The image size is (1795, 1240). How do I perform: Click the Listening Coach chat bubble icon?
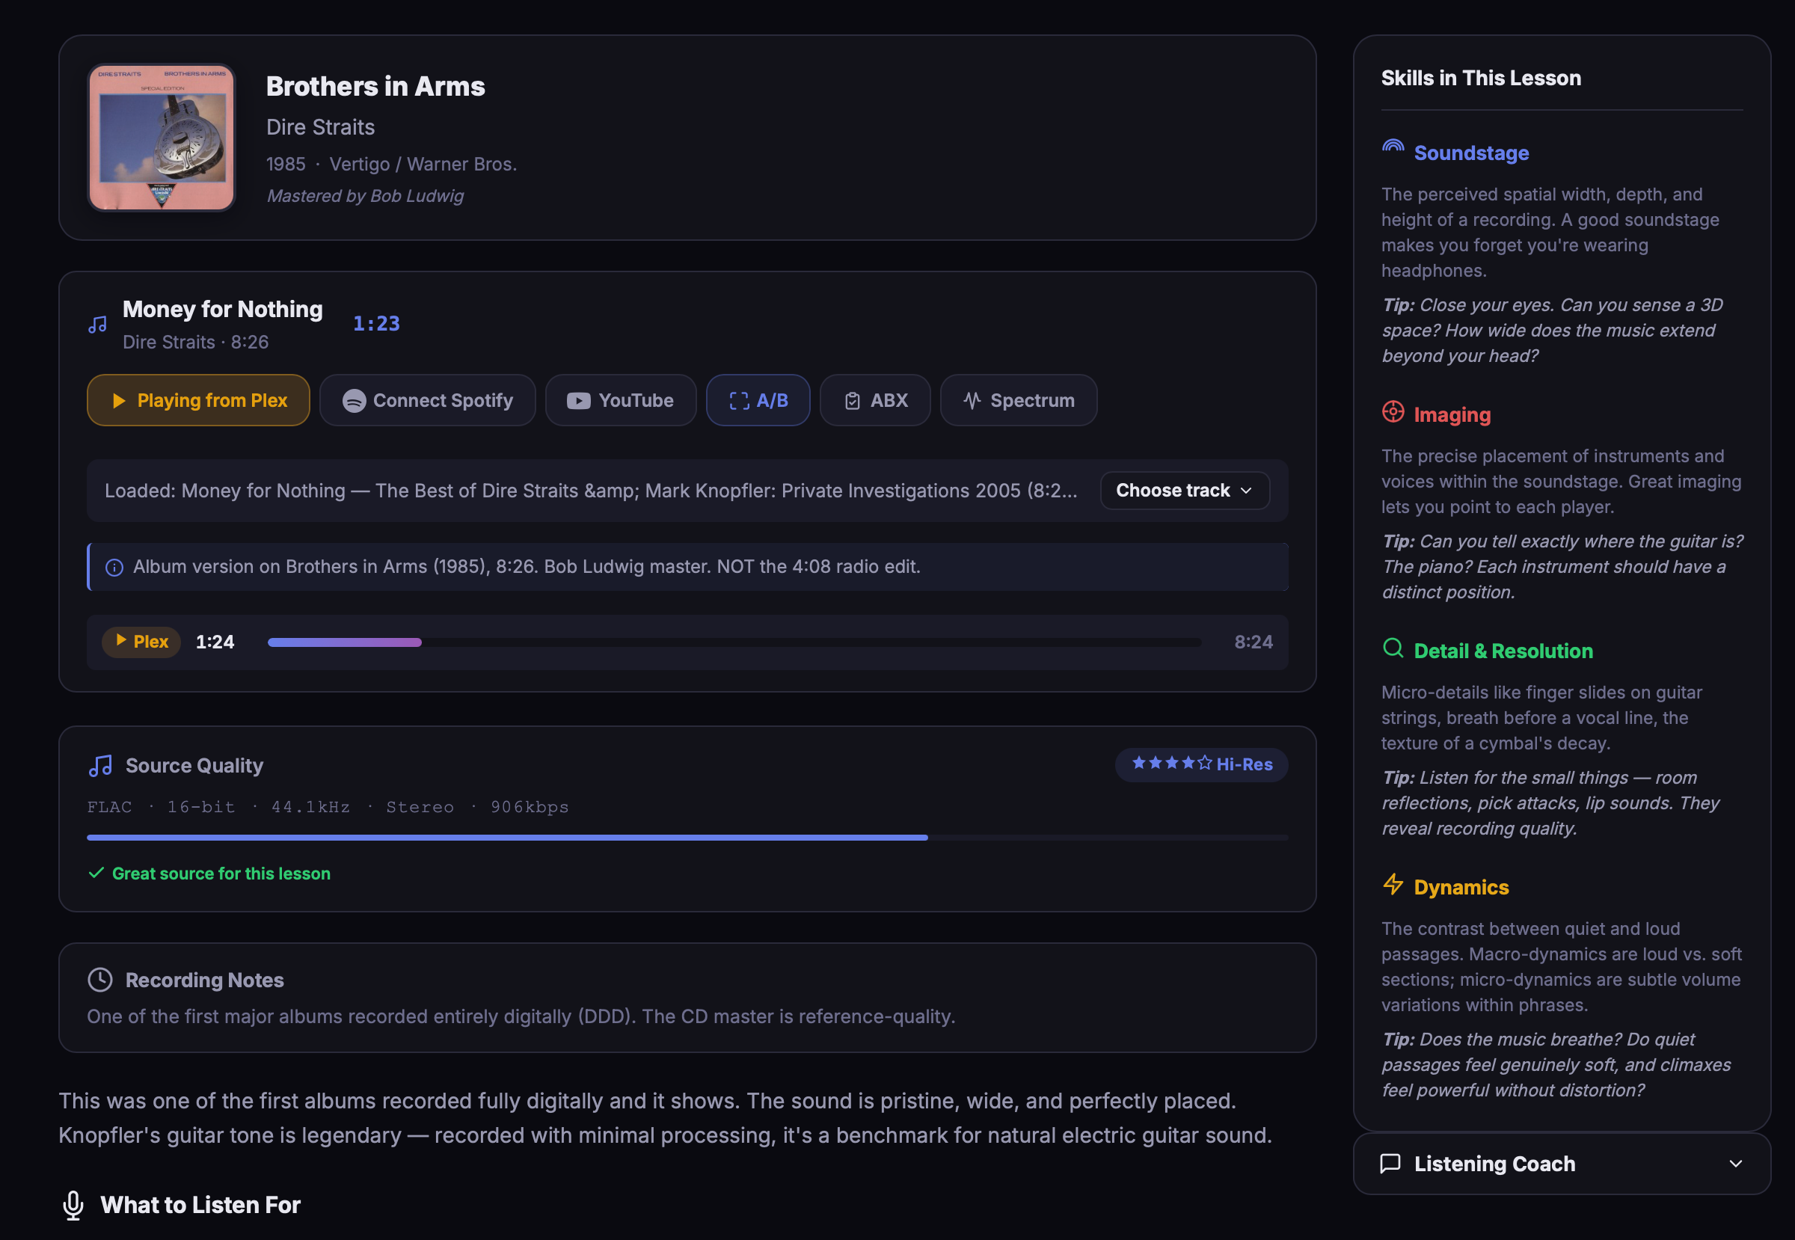point(1390,1164)
